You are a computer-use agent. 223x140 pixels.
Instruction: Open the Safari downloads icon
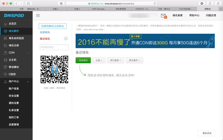(x=202, y=3)
